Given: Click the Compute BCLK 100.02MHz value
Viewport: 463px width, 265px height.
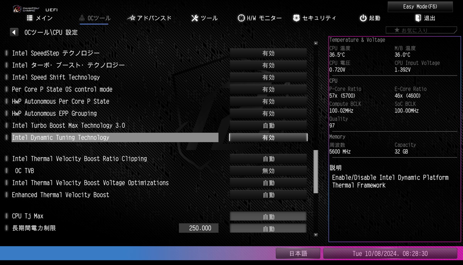Looking at the screenshot, I should [341, 111].
